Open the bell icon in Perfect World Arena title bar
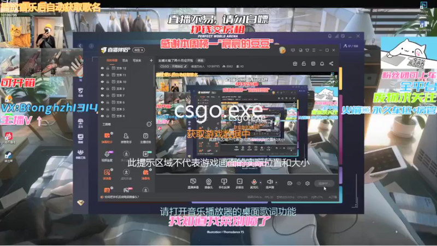 pos(330,36)
